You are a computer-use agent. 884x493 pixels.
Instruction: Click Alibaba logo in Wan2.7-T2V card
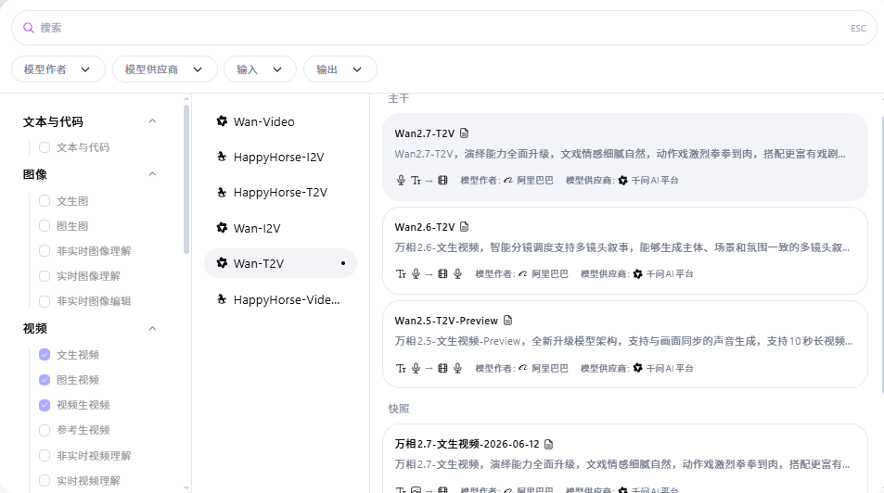508,181
